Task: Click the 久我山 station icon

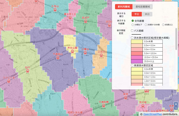Action: tap(55, 10)
